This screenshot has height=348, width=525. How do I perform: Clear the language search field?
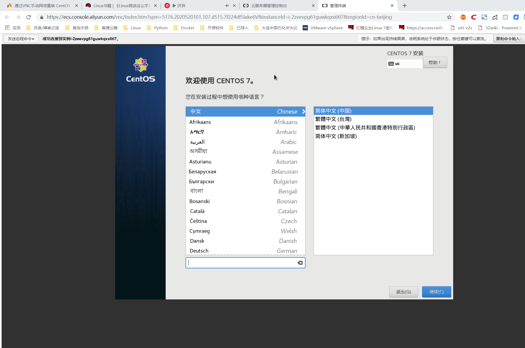click(300, 263)
